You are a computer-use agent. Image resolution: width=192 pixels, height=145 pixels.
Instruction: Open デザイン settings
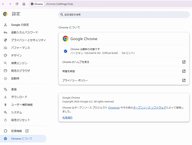23,55
